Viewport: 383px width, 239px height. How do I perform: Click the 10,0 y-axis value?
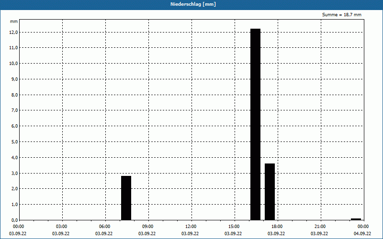tap(14, 64)
